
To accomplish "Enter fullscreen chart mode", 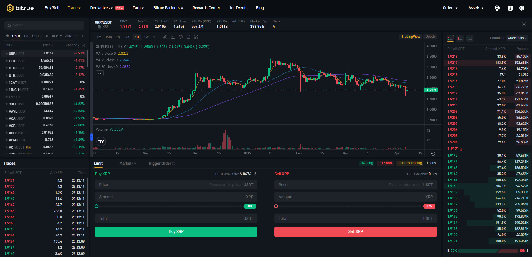I will point(196,37).
